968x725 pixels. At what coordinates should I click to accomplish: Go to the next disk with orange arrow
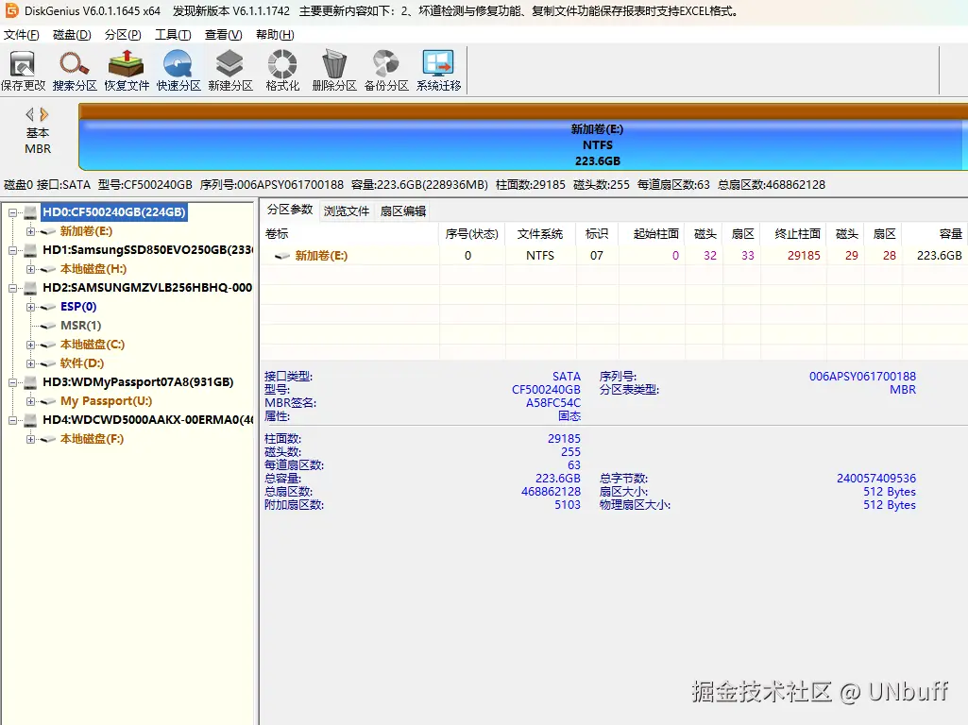click(x=43, y=114)
